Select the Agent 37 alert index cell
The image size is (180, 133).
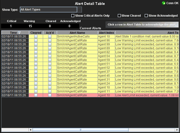click(106, 72)
